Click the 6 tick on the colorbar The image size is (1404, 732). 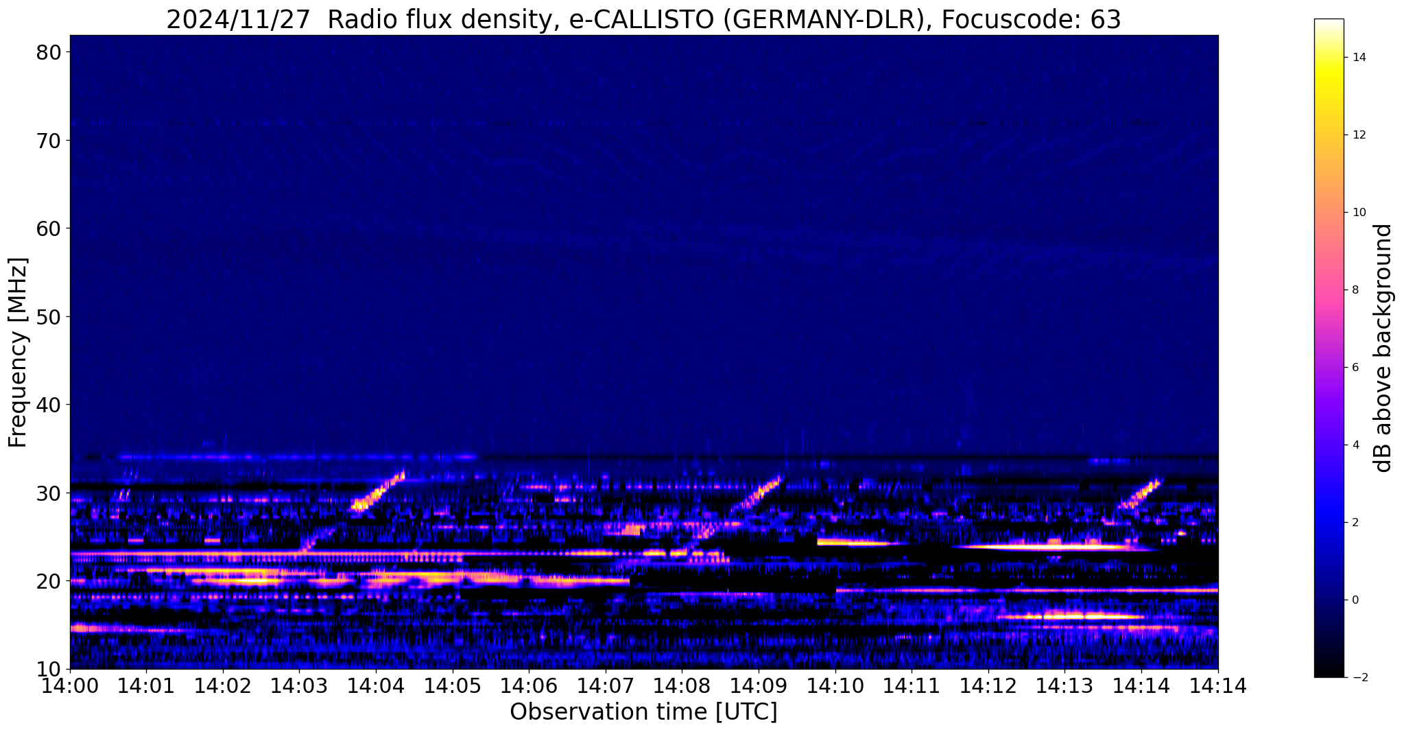[1355, 368]
